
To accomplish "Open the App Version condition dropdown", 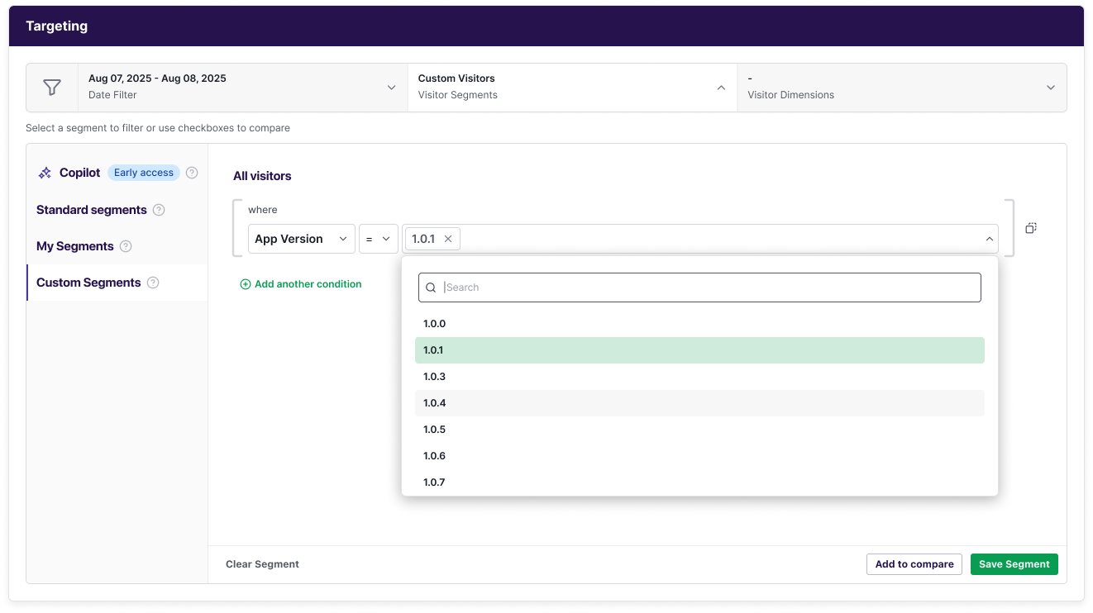I will point(301,239).
